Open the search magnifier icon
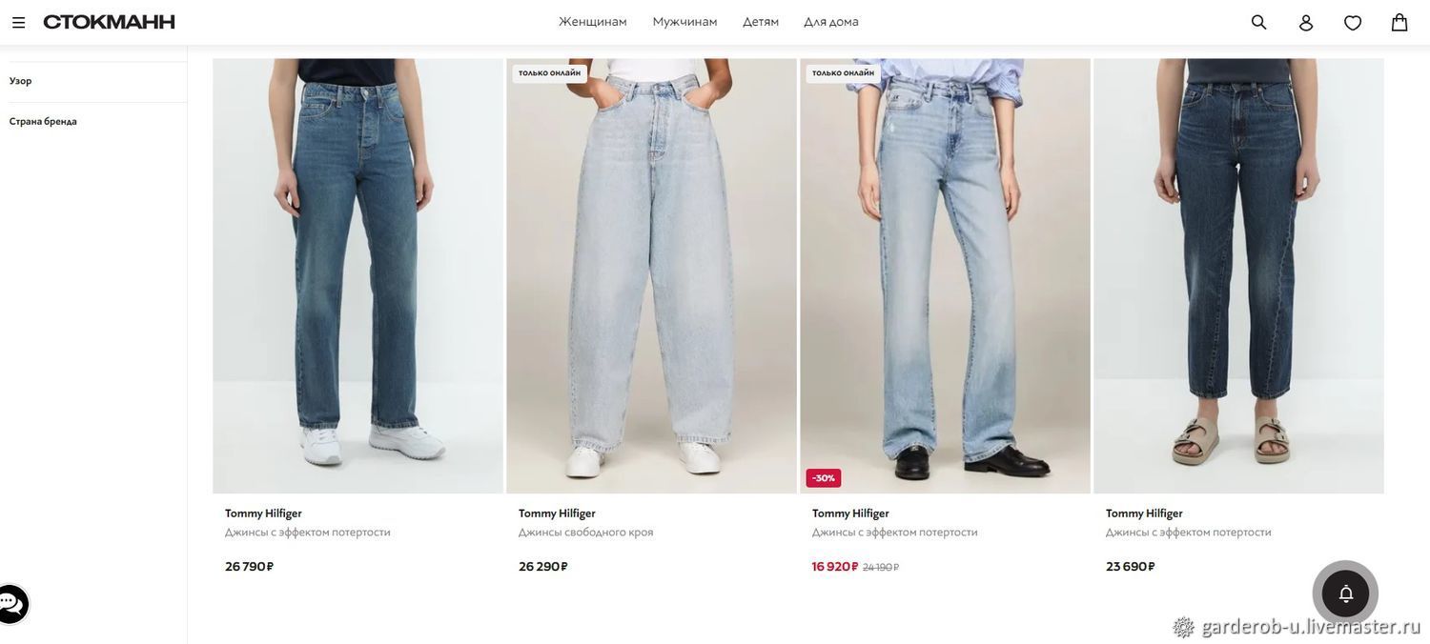Viewport: 1430px width, 644px height. point(1259,22)
